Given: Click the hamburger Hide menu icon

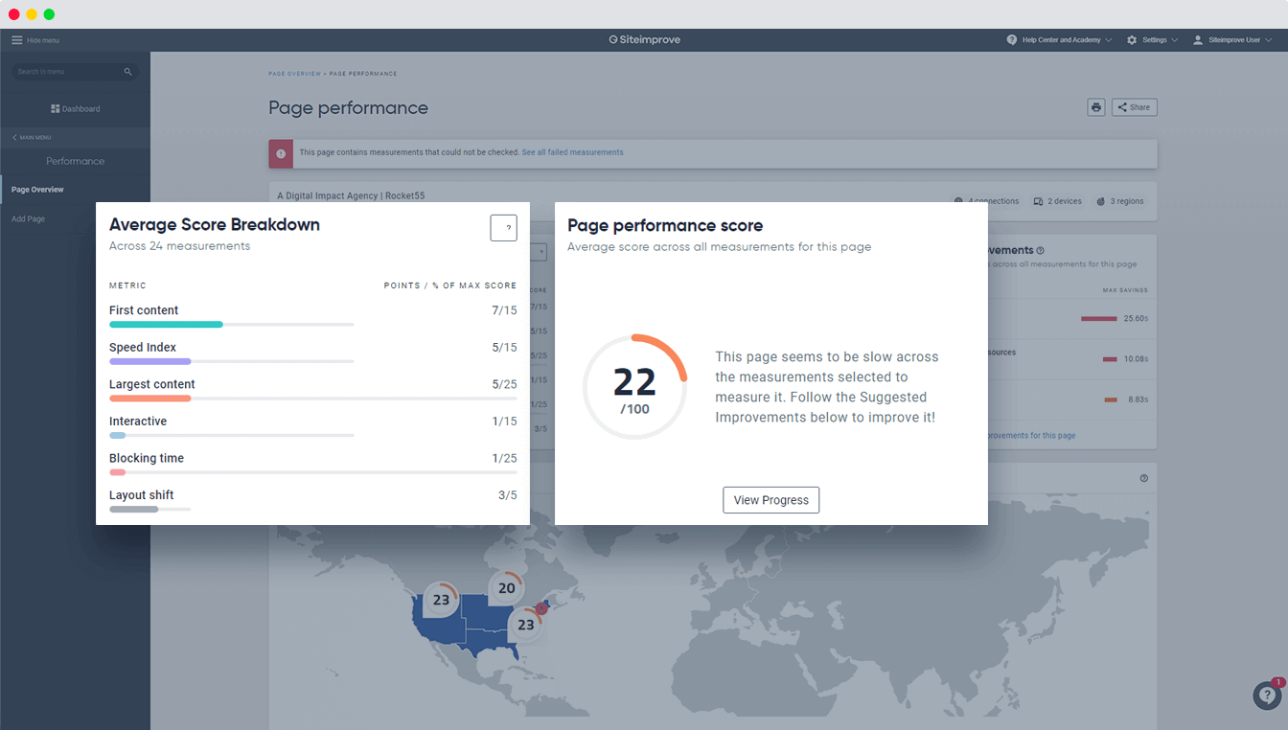Looking at the screenshot, I should click(16, 40).
